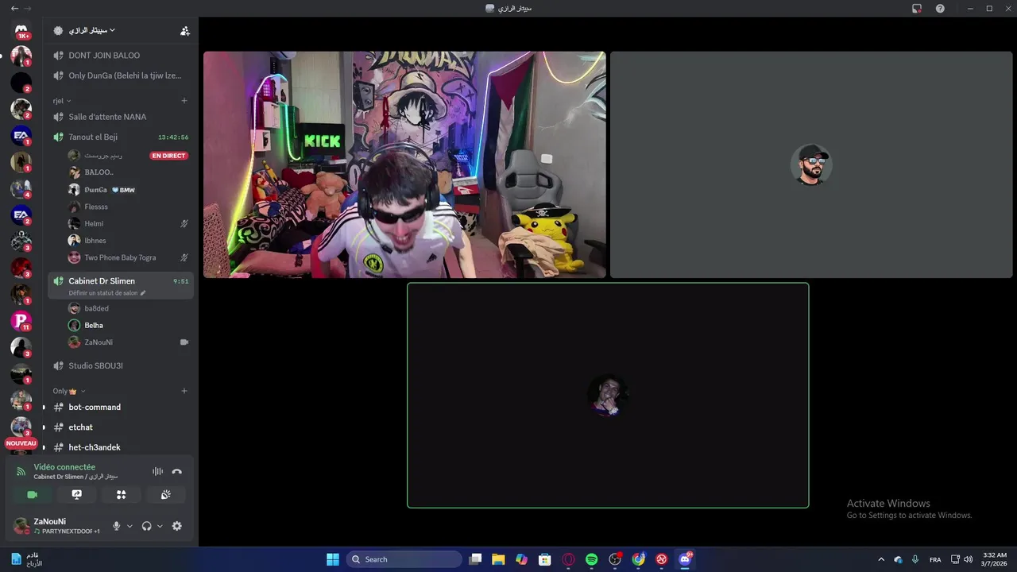
Task: Start screen sharing from the voice panel
Action: pyautogui.click(x=77, y=494)
